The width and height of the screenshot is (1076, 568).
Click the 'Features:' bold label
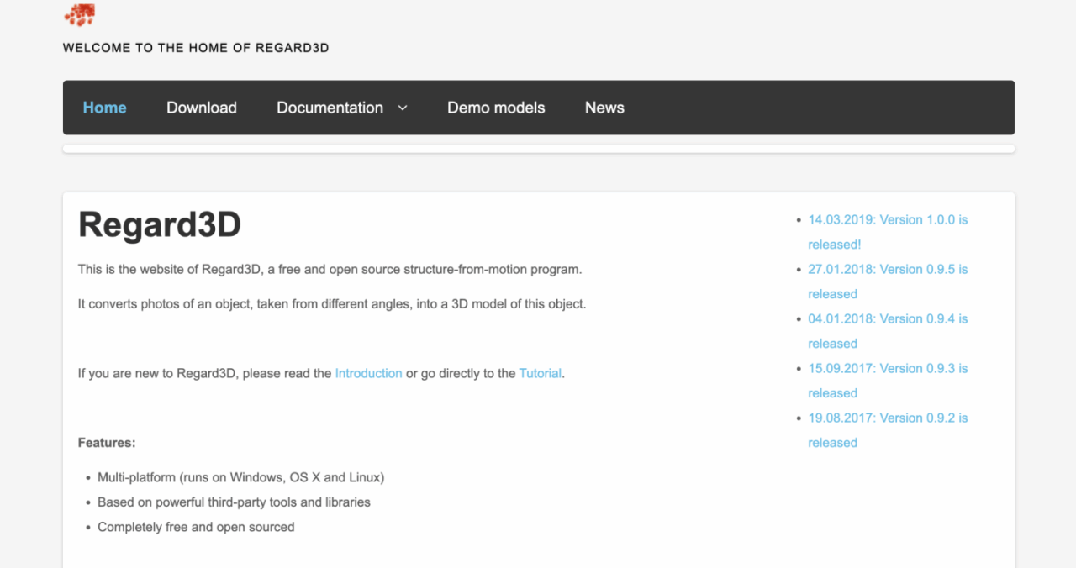107,443
